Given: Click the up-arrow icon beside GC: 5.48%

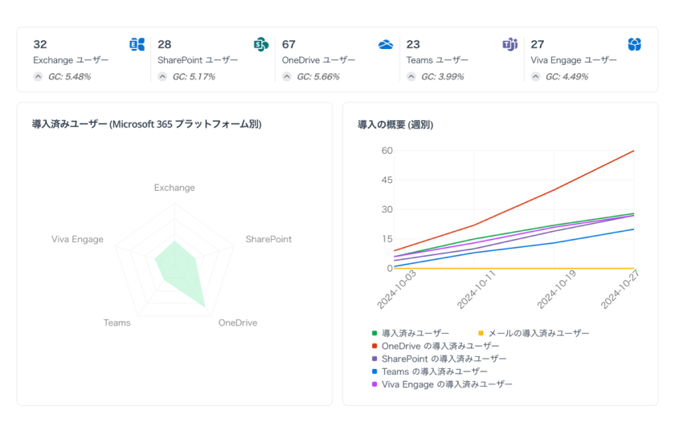Looking at the screenshot, I should pyautogui.click(x=39, y=77).
